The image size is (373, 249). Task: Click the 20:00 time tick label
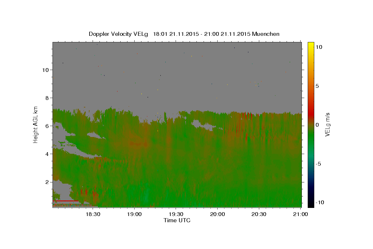[x=217, y=214]
